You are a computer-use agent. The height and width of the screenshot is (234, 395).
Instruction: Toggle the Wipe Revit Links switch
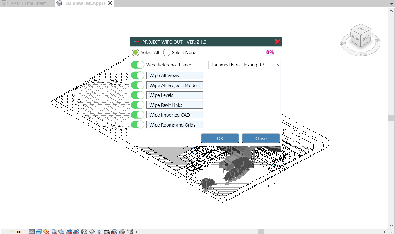(x=138, y=105)
